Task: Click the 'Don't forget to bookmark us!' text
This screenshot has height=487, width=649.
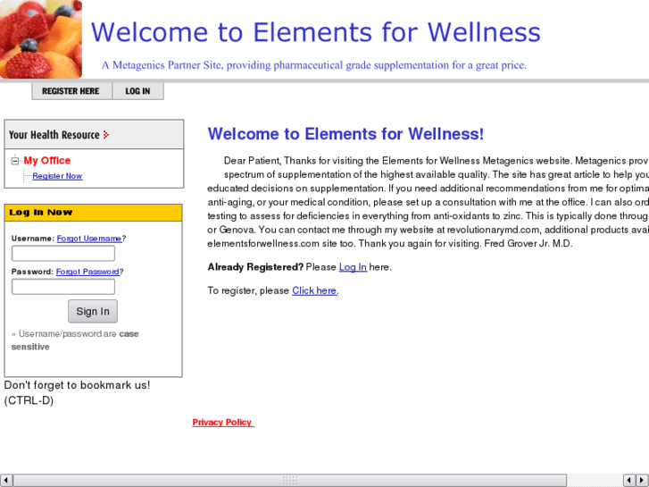Action: tap(77, 385)
